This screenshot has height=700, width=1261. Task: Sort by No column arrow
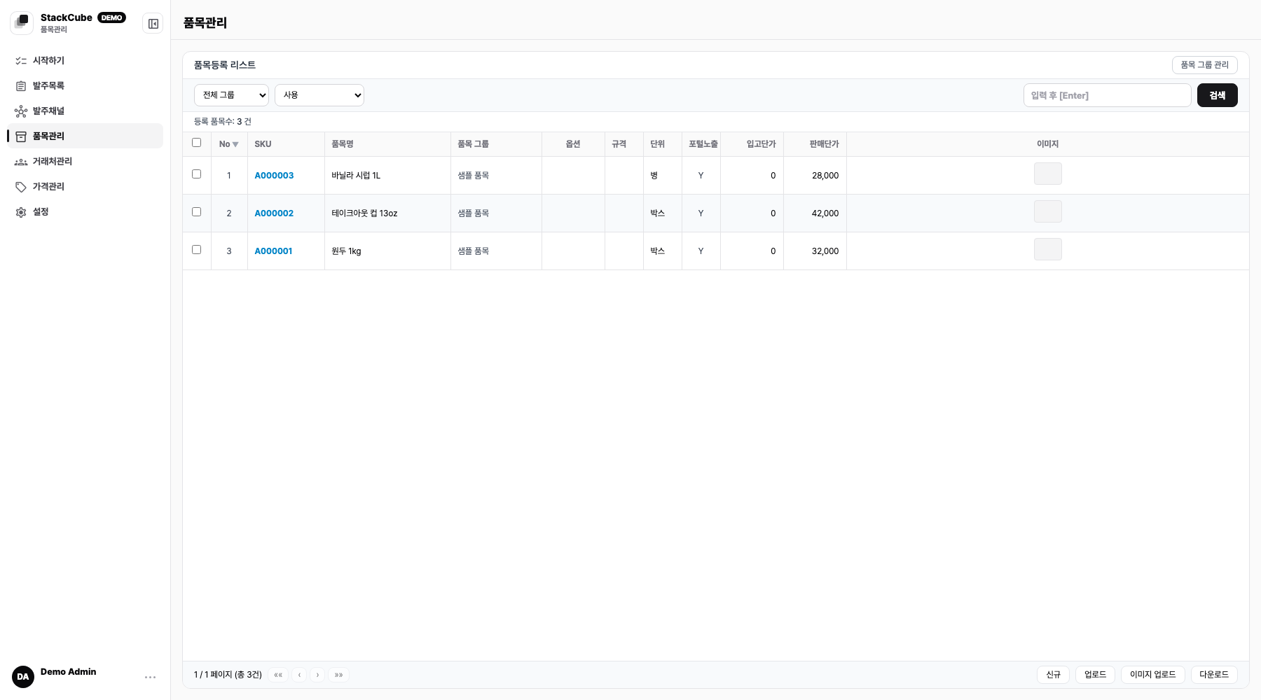pyautogui.click(x=235, y=145)
